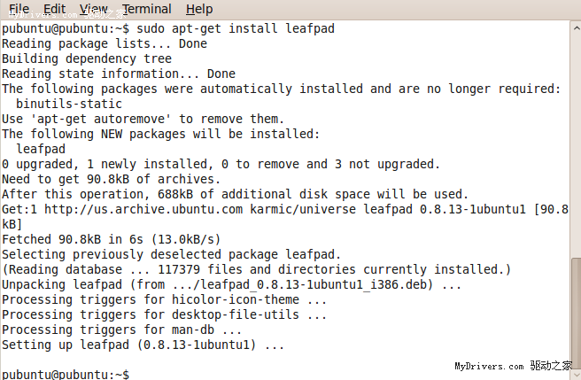
Task: Click the 'Fetched 90.8kB' line
Action: click(x=111, y=239)
